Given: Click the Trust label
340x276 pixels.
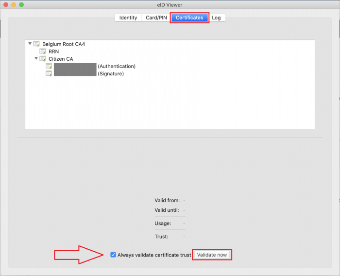Looking at the screenshot, I should click(x=161, y=237).
